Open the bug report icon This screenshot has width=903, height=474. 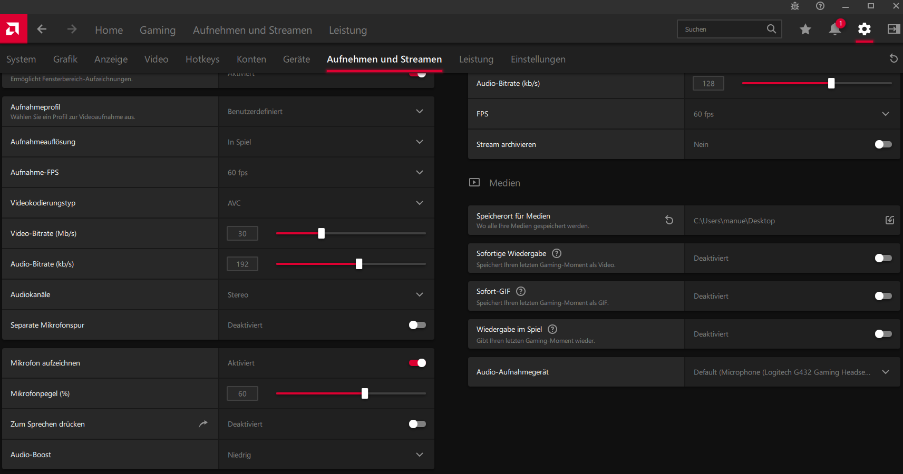(795, 6)
